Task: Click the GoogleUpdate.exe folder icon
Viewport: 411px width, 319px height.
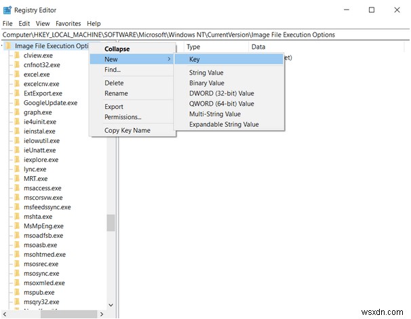Action: pyautogui.click(x=17, y=102)
